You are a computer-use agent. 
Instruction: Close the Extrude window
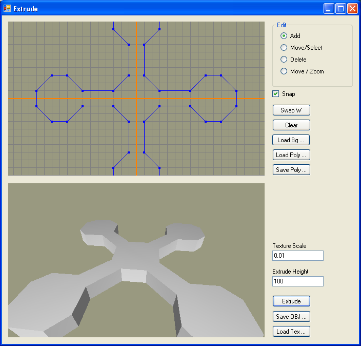(352, 9)
